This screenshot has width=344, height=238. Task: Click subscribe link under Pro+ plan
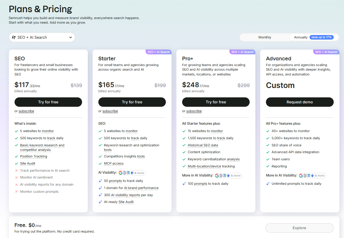pos(194,111)
